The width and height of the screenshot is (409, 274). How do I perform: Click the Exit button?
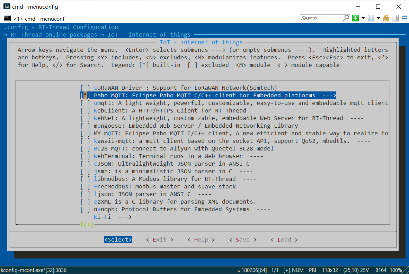[x=159, y=240]
